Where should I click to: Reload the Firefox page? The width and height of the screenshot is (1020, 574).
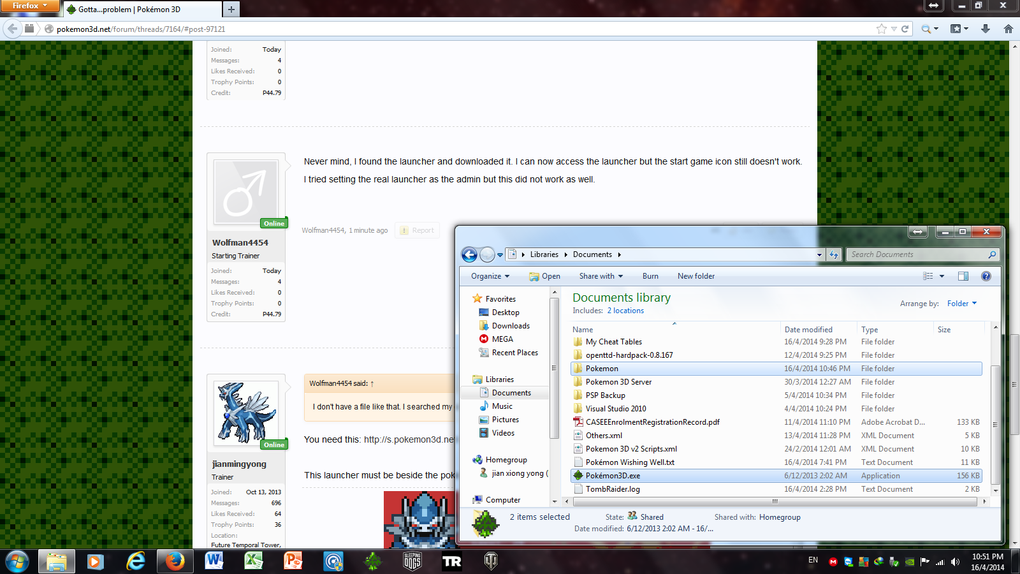coord(905,29)
